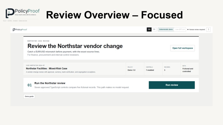Click Human review required status indicator
Image resolution: width=223 pixels, height=125 pixels.
point(196,30)
